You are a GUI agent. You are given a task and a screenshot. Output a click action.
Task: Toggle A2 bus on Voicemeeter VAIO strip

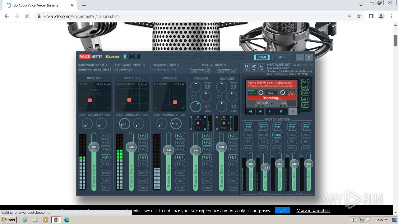[207, 142]
